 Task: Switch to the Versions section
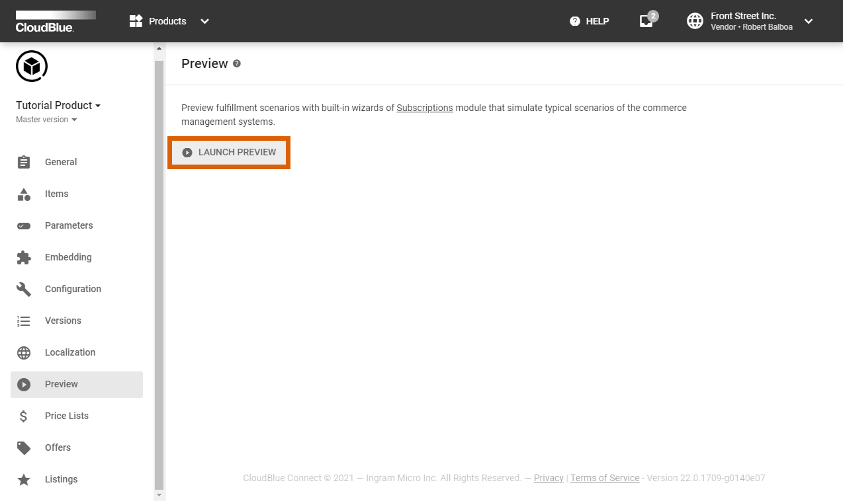coord(64,321)
